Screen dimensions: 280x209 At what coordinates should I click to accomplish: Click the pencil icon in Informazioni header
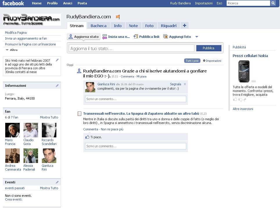click(x=57, y=86)
